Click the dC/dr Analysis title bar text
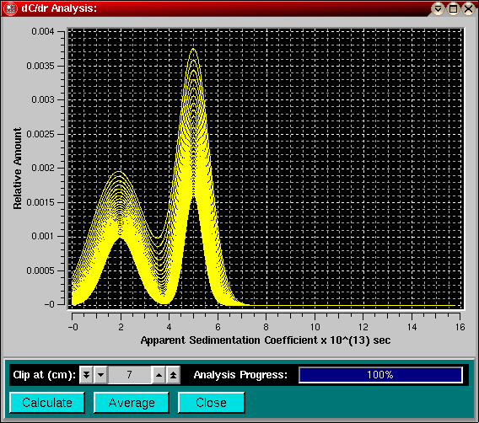 pos(59,8)
